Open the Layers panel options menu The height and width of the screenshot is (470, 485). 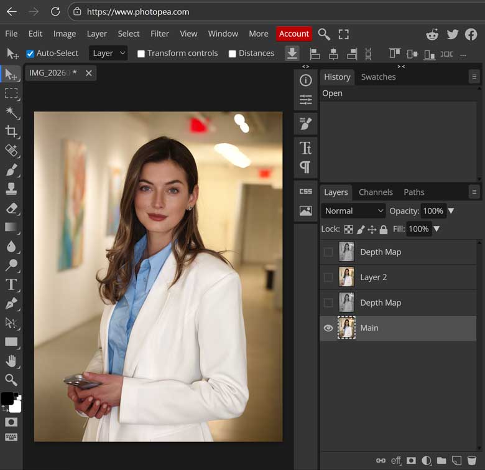474,192
